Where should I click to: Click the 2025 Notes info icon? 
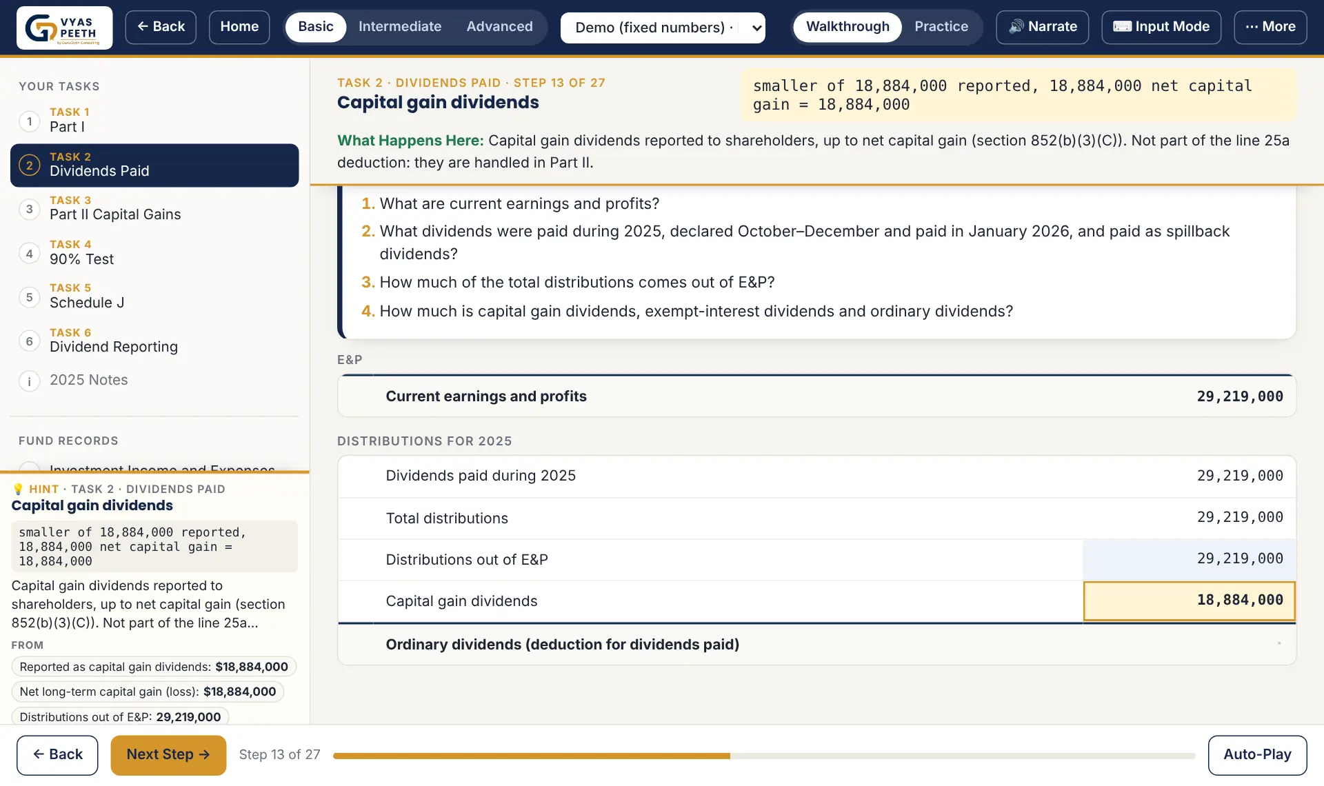pyautogui.click(x=29, y=381)
